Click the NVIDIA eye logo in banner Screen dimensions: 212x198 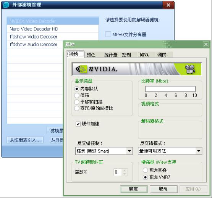pos(81,69)
